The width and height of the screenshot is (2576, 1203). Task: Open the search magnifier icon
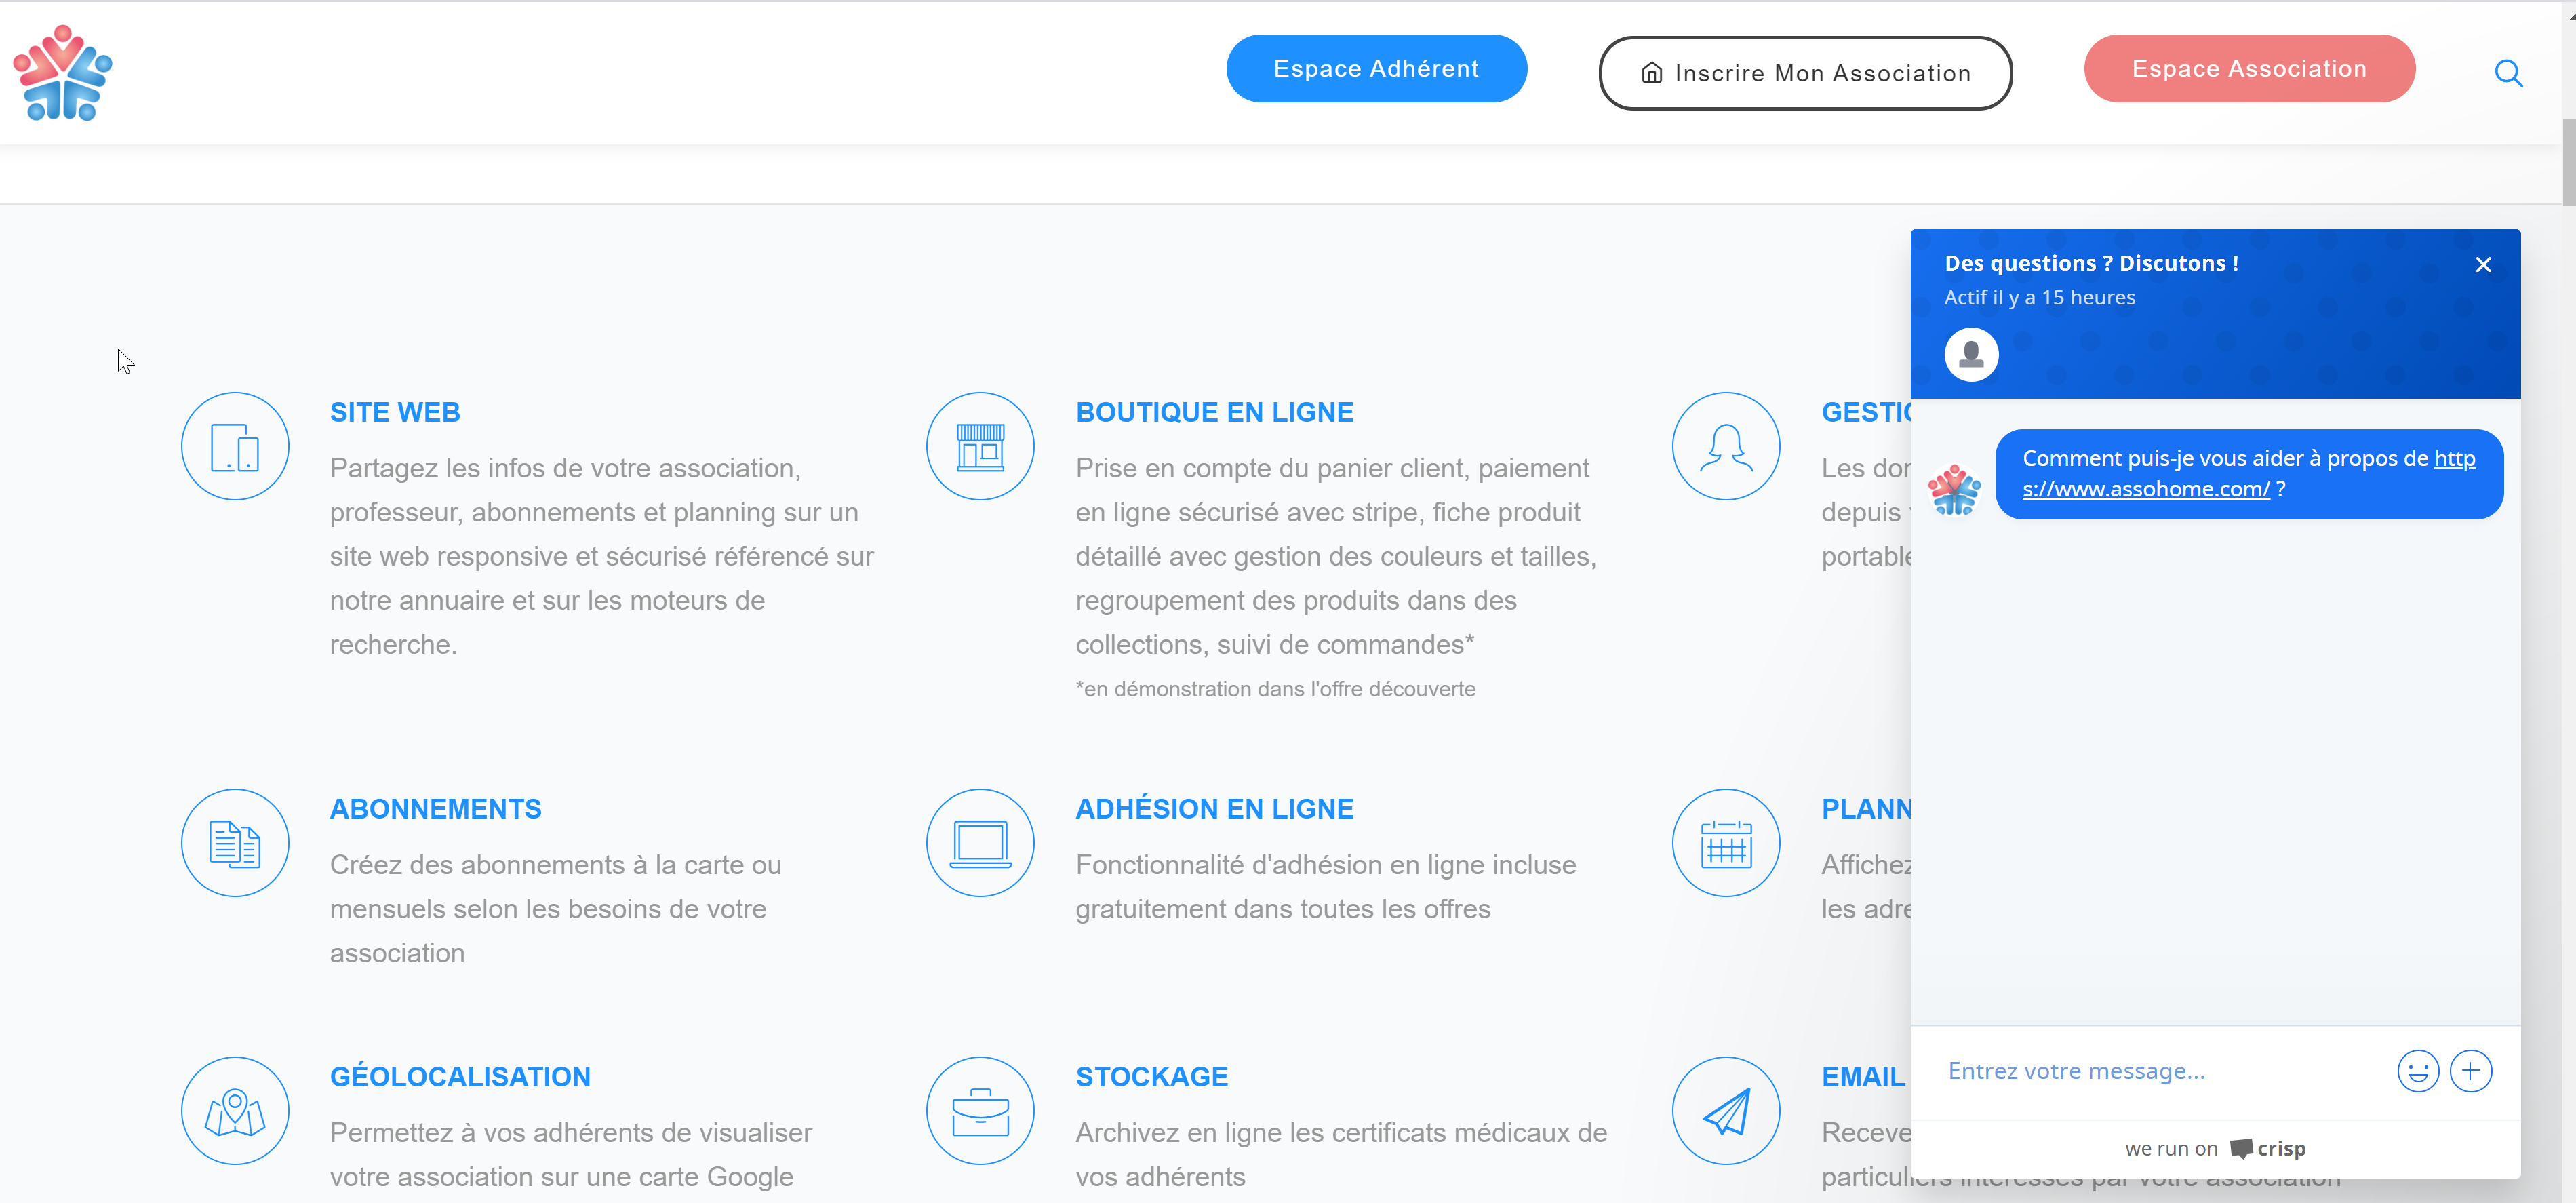point(2507,73)
